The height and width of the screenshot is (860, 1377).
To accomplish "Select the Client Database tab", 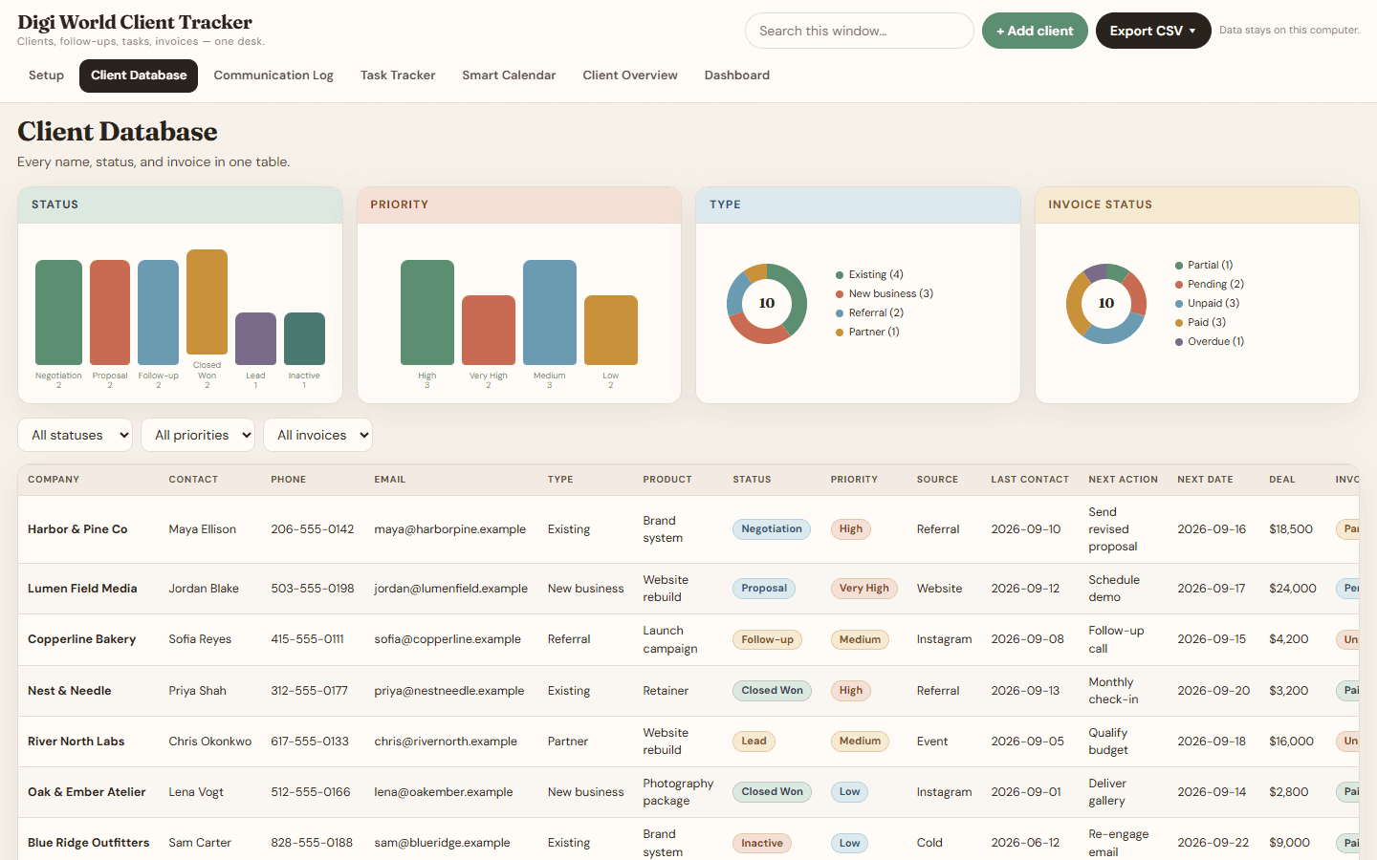I will click(139, 75).
